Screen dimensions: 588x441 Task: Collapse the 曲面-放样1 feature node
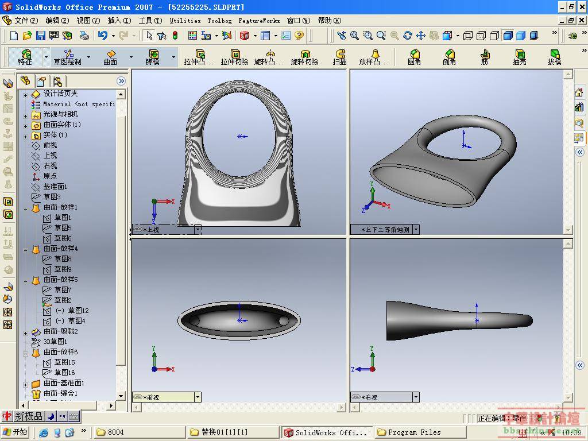[x=25, y=208]
